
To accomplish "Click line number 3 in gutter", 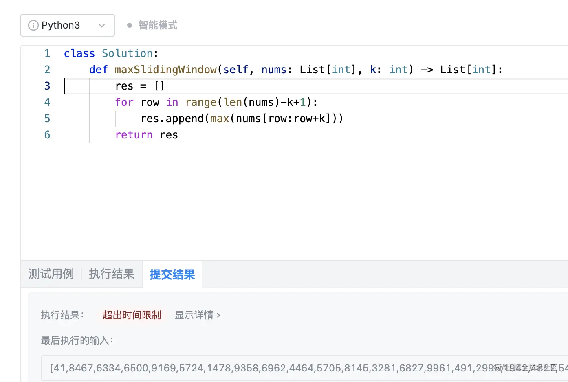I will (x=47, y=86).
